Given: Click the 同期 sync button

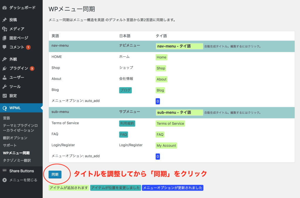Looking at the screenshot, I should point(55,175).
